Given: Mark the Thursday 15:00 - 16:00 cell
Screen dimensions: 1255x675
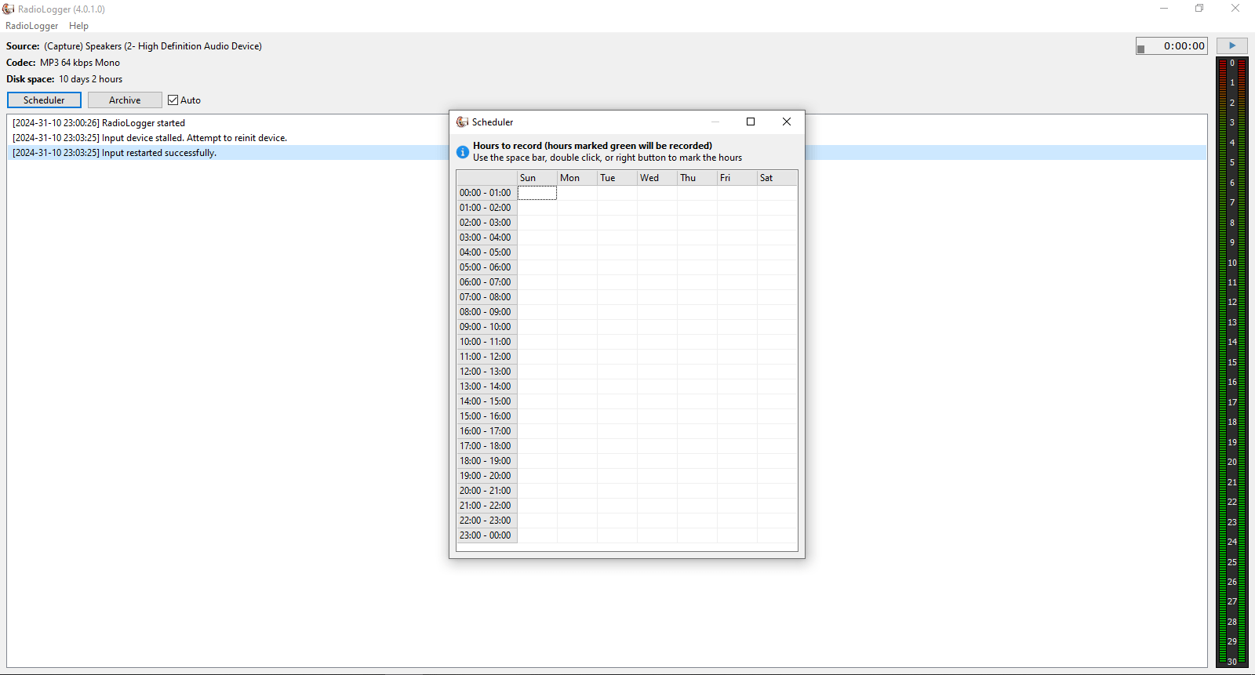Looking at the screenshot, I should pyautogui.click(x=697, y=416).
